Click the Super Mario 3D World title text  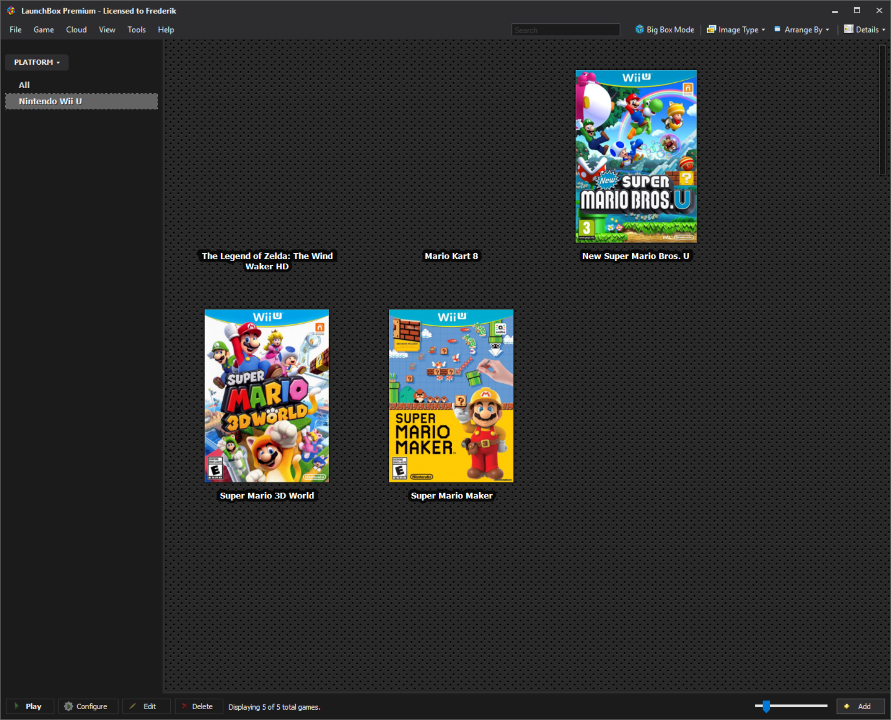click(x=267, y=496)
